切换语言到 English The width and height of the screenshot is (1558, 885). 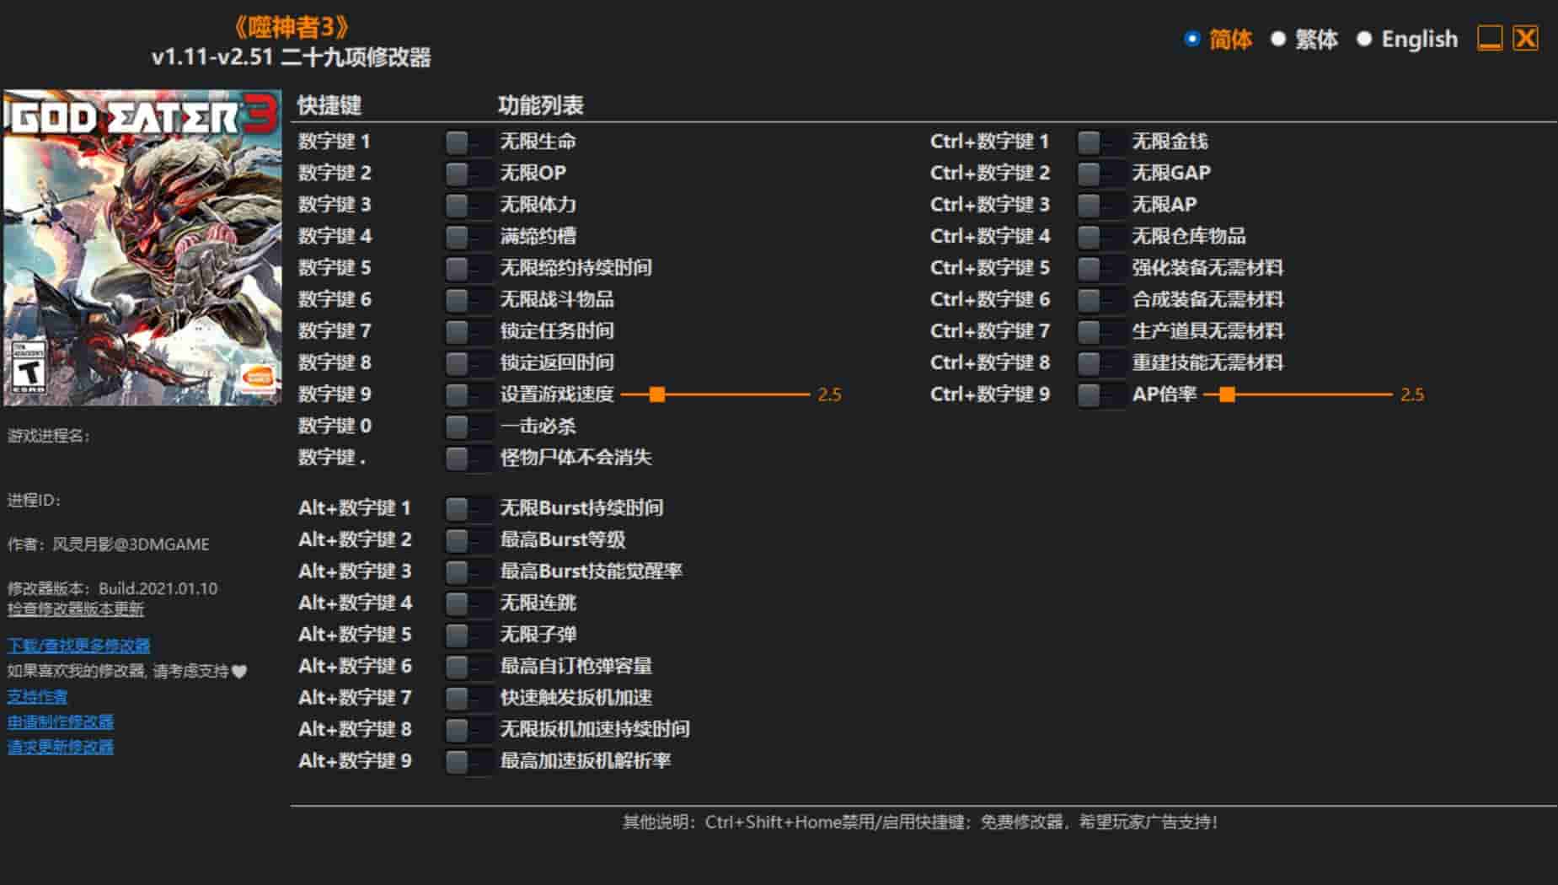pos(1364,39)
